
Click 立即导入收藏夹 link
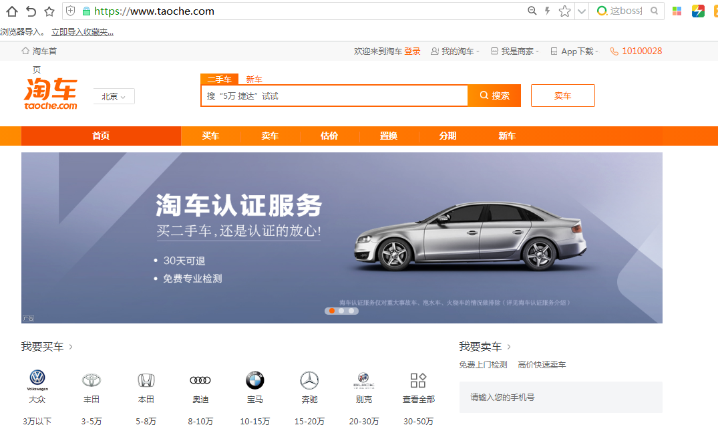[82, 32]
